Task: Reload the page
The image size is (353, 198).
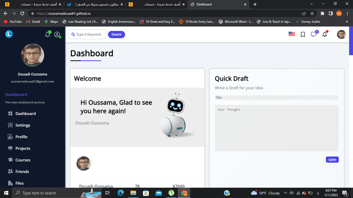Action: 22,13
